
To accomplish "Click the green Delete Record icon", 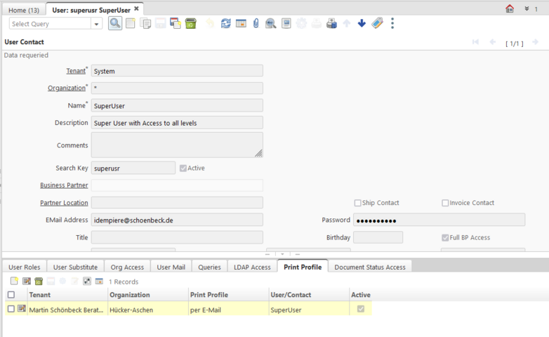I will (191, 23).
